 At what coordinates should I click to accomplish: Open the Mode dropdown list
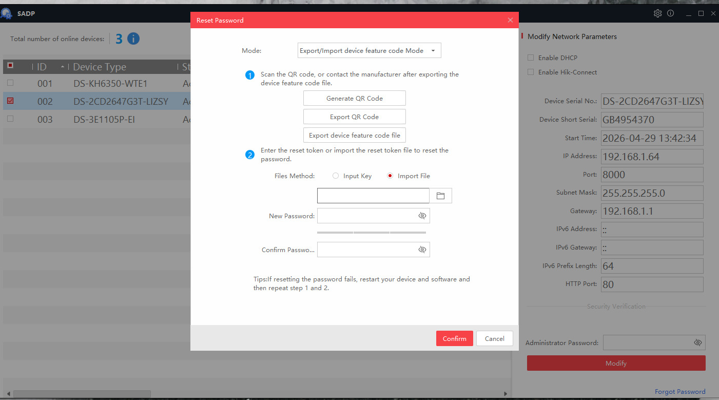(369, 50)
